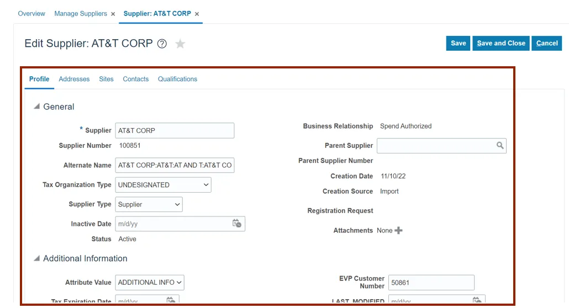Close the Supplier: AT&T CORP tab

click(x=197, y=14)
